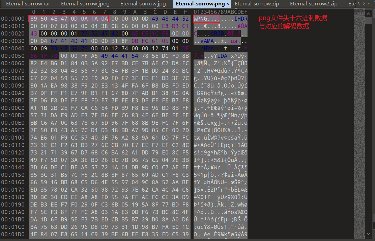This screenshot has width=375, height=241.
Task: Click offset label 00:01B0
Action: pos(13,219)
